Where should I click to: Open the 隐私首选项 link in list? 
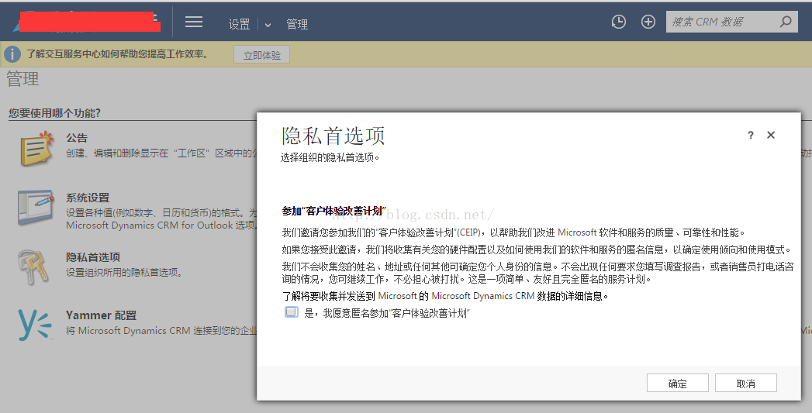93,257
